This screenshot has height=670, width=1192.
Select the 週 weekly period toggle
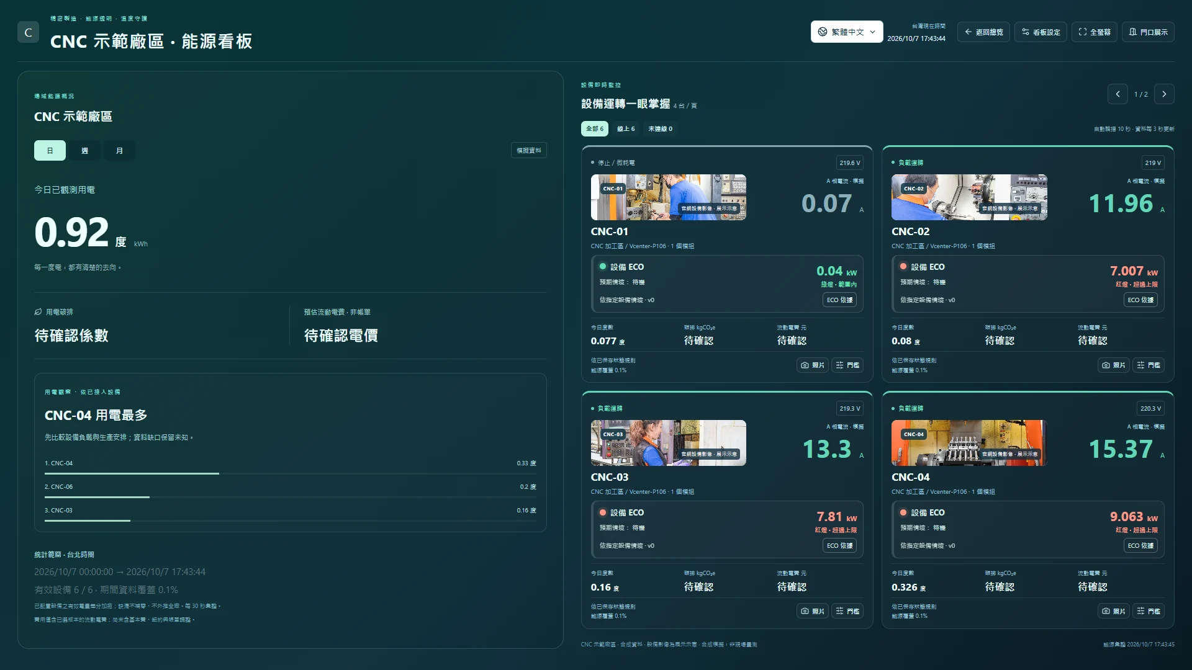pyautogui.click(x=84, y=151)
